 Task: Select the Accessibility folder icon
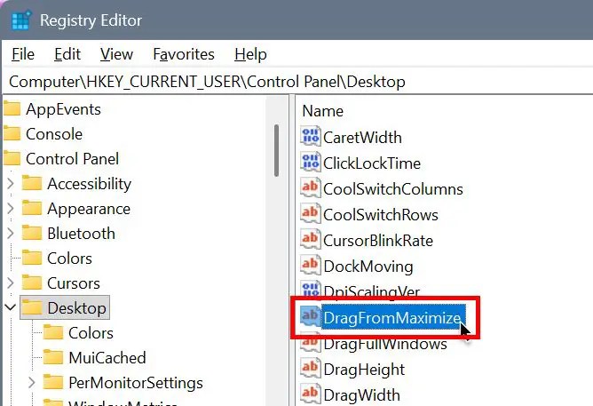(x=32, y=184)
